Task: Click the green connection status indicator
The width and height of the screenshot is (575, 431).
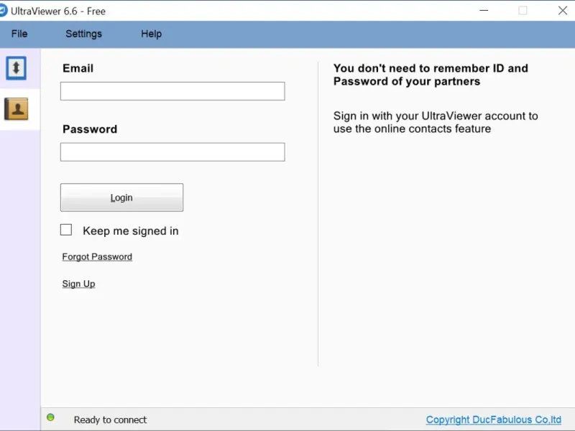Action: pyautogui.click(x=50, y=417)
